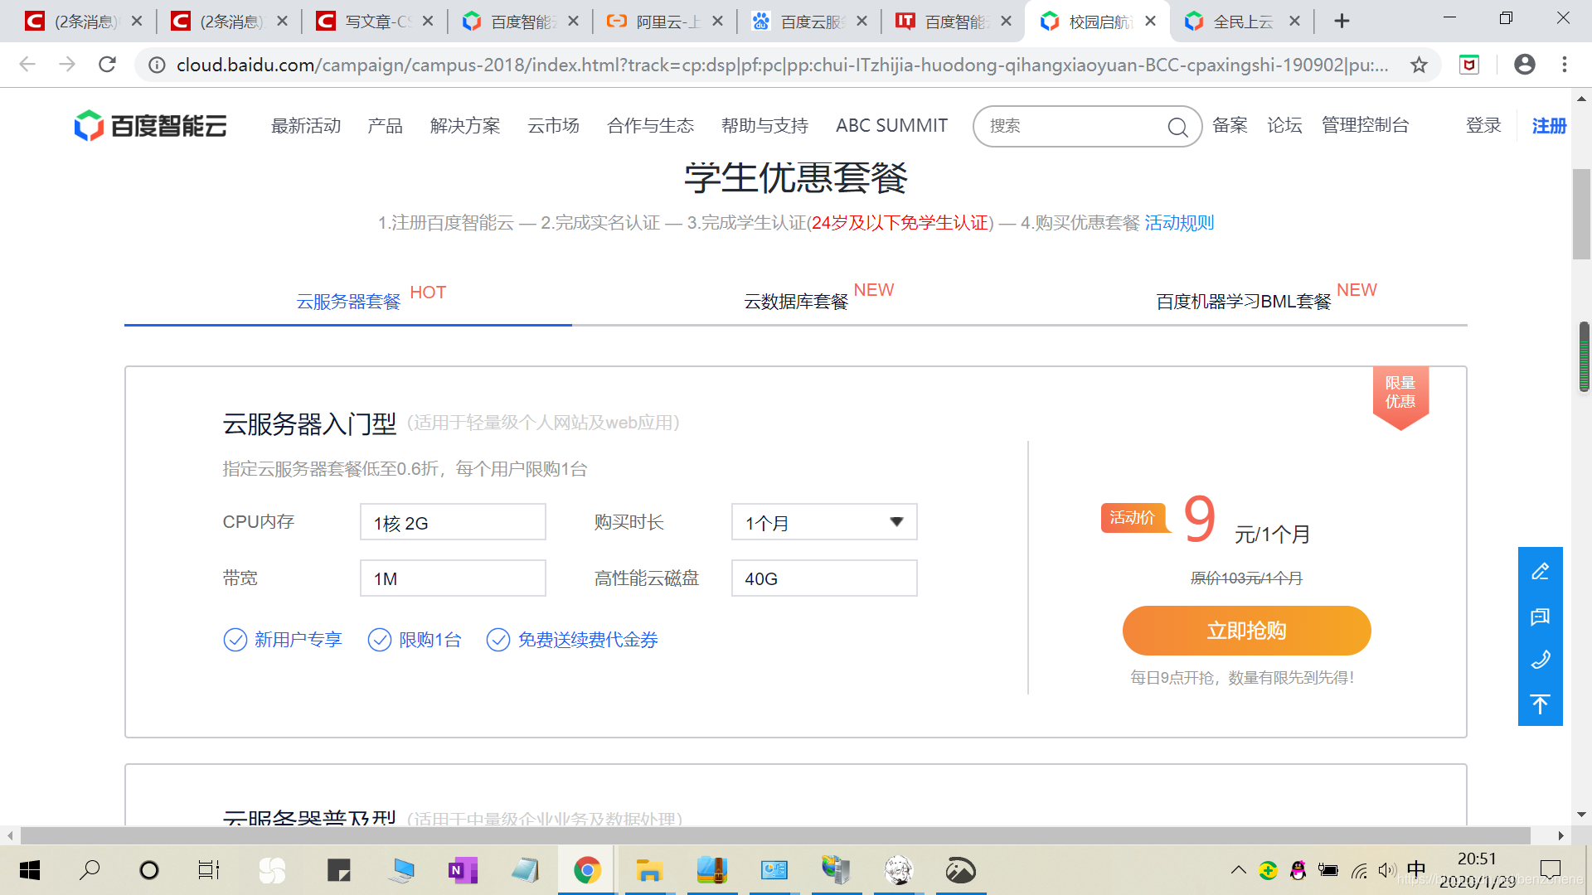Open Windows Start menu
This screenshot has height=895, width=1592.
pyautogui.click(x=30, y=870)
